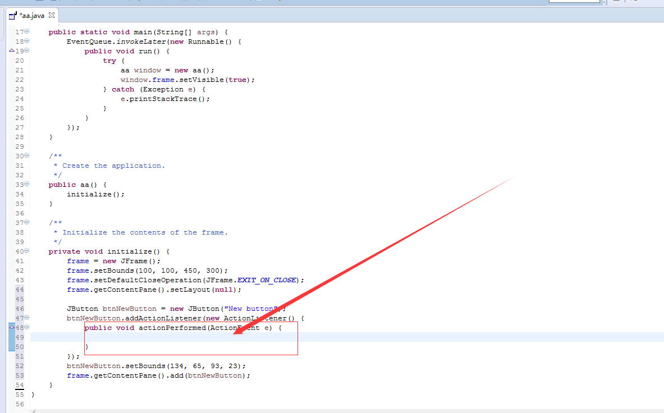Fold the run() method at line 19
The height and width of the screenshot is (413, 664).
tap(27, 51)
